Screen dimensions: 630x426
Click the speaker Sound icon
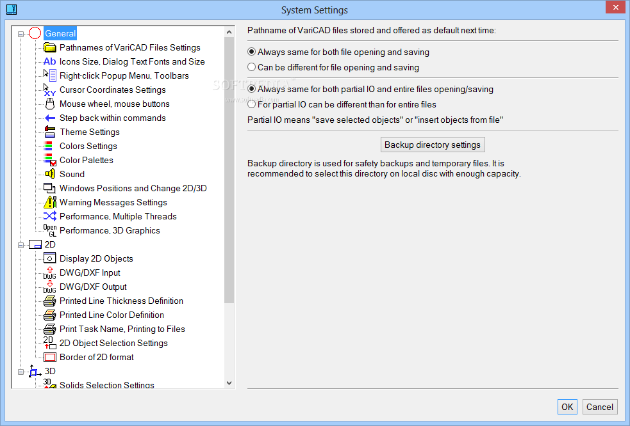[50, 174]
